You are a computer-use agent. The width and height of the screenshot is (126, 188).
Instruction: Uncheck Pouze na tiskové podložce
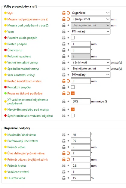(73, 93)
